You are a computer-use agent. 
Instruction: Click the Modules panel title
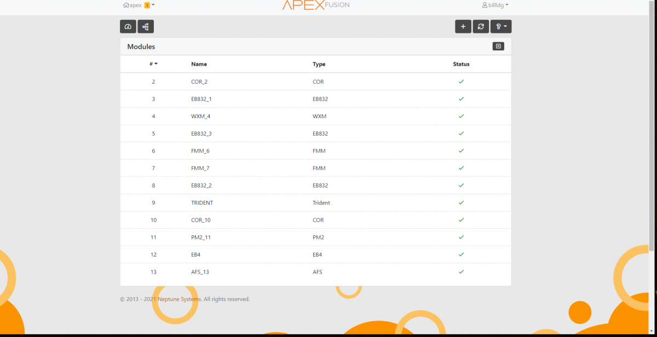[141, 47]
